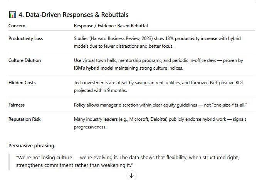
Task: Click the bar chart emoji icon
Action: pyautogui.click(x=12, y=15)
